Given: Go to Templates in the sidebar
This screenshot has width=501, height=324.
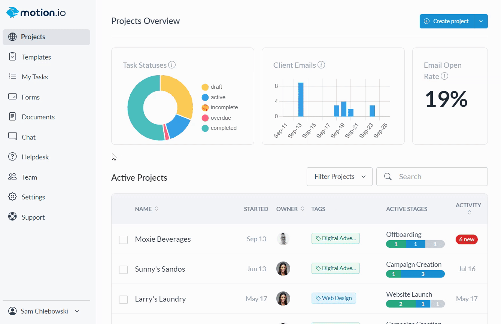Looking at the screenshot, I should 36,57.
